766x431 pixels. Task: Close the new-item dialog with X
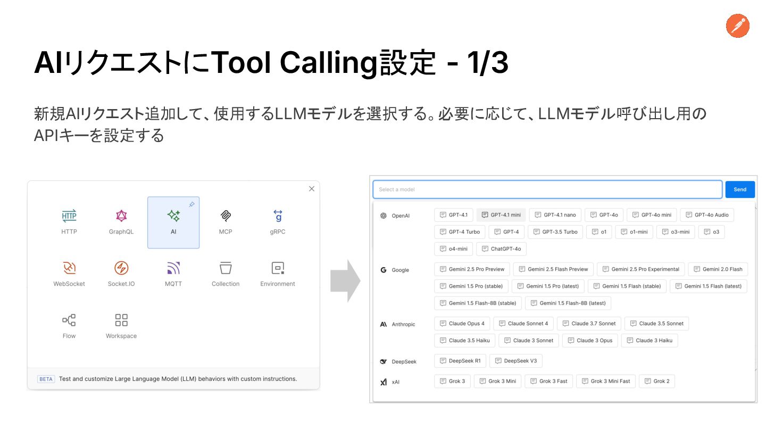pyautogui.click(x=312, y=188)
